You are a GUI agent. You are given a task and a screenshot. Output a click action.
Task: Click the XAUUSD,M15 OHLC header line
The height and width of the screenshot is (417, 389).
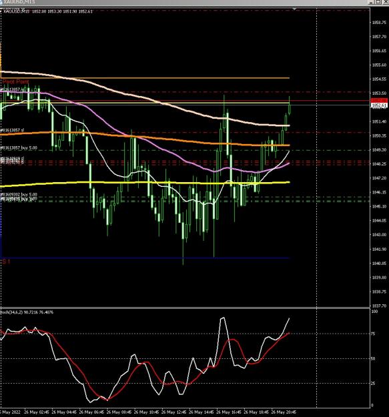click(x=48, y=11)
